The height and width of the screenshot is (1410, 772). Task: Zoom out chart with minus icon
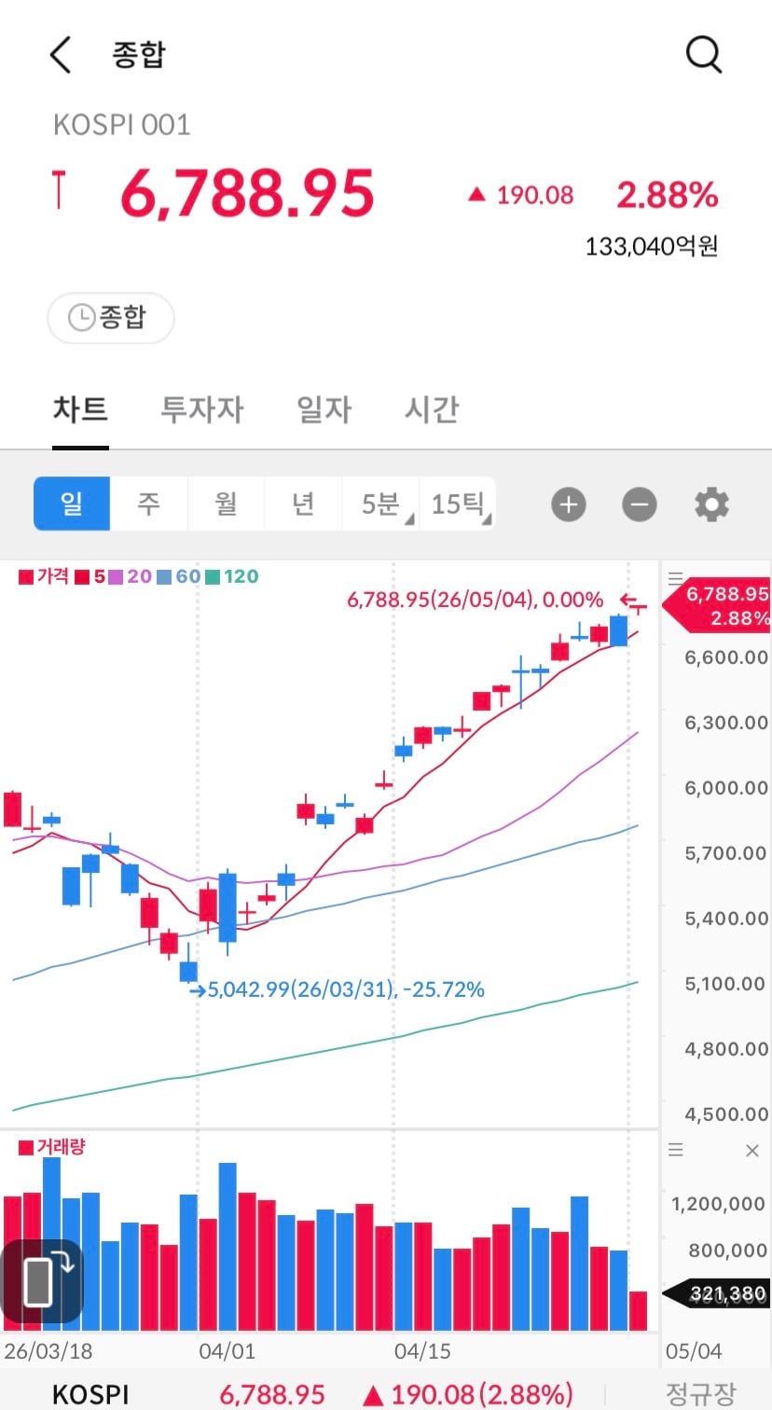point(640,505)
